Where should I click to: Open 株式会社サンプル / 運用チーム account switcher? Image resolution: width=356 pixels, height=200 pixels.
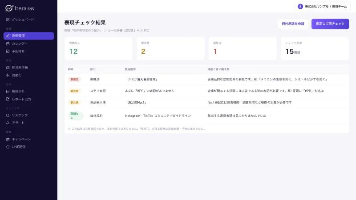(322, 7)
